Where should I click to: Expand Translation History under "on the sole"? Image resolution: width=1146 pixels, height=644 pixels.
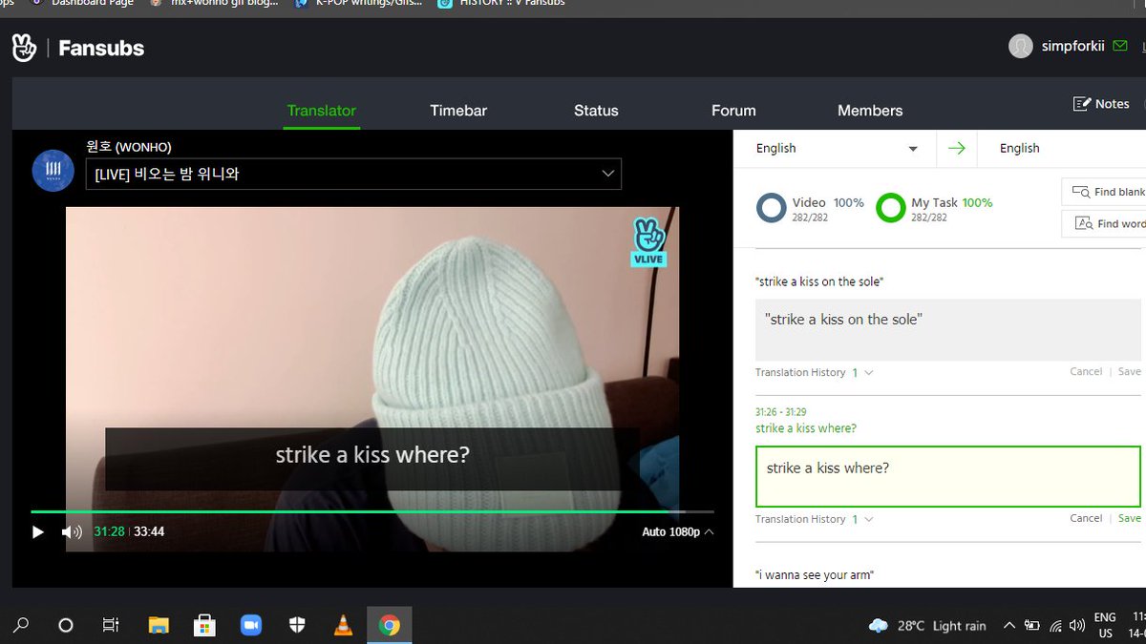tap(814, 372)
